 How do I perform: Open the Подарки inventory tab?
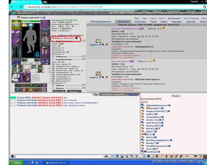(177, 22)
